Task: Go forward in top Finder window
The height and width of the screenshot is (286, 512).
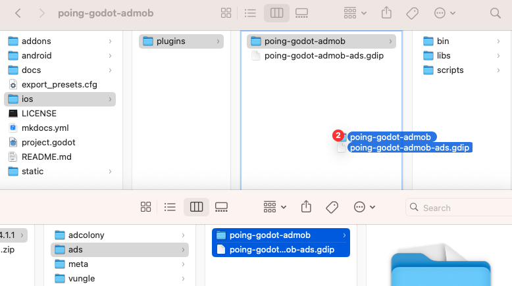Action: 41,13
